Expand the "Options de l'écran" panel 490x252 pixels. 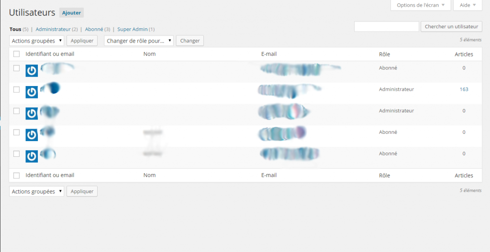click(x=420, y=5)
